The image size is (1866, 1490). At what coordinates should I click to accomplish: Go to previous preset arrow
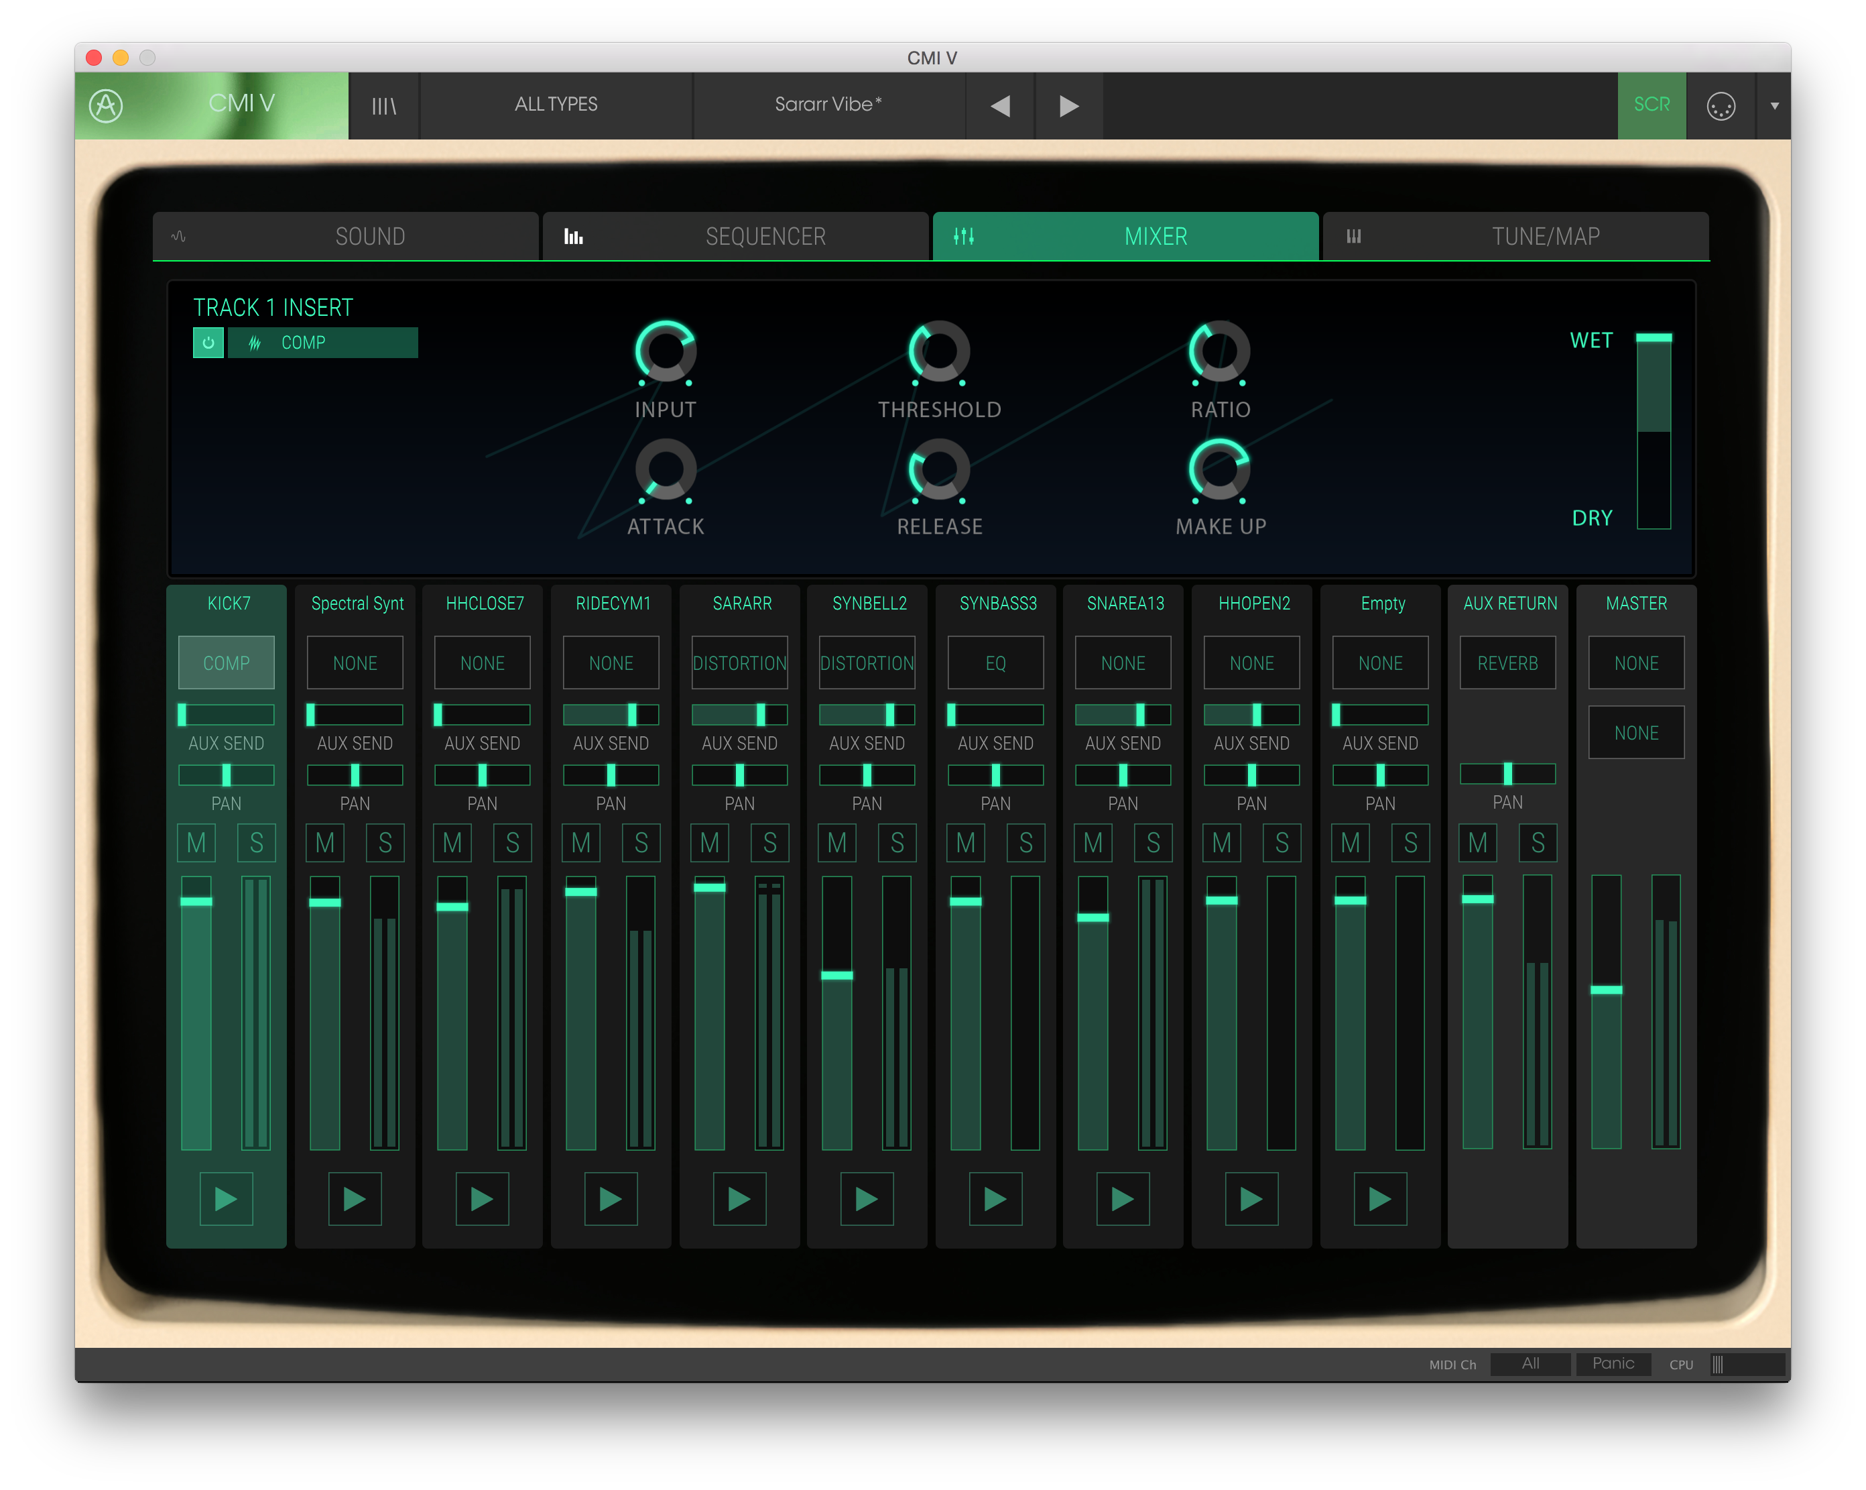[x=1001, y=106]
